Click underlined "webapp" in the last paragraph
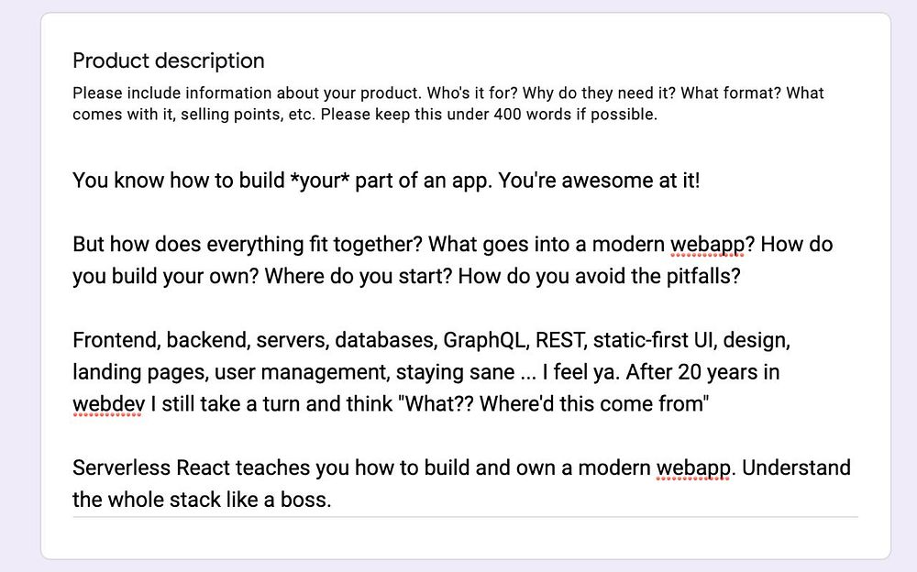Viewport: 917px width, 572px height. [693, 467]
